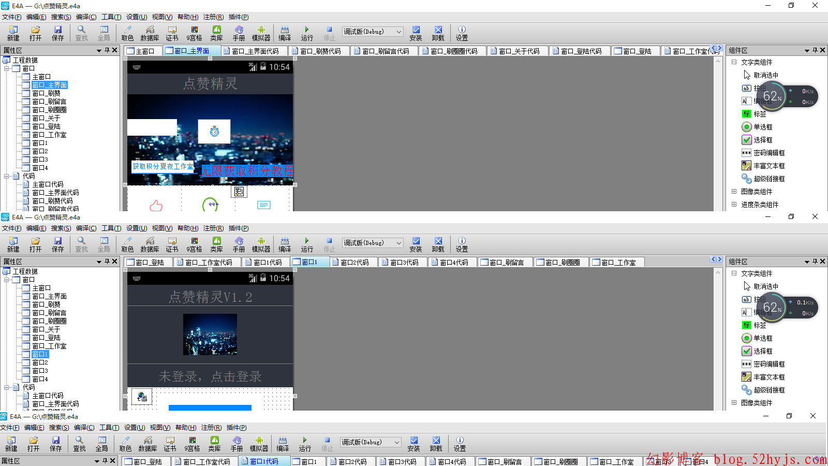Click the 超级链接框 component in the top panel
The width and height of the screenshot is (828, 466).
[768, 179]
